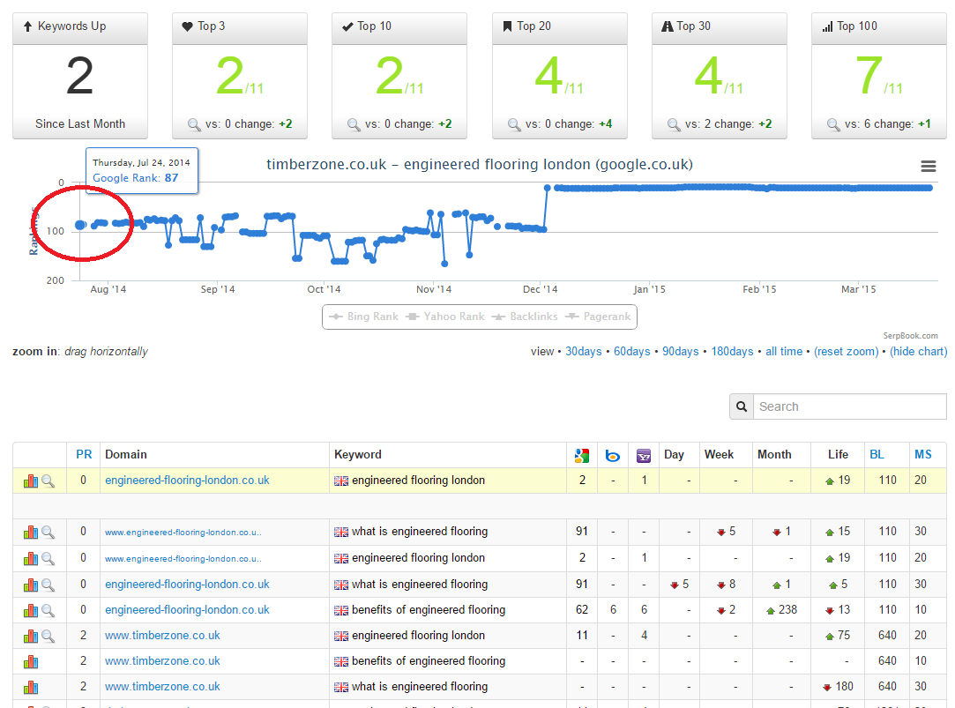
Task: Open the SerpBook.com chart credit link
Action: click(x=911, y=335)
